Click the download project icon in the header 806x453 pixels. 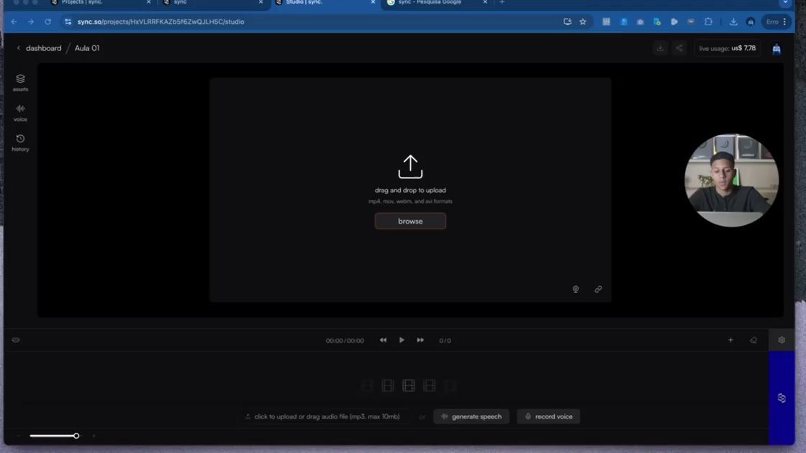point(660,48)
